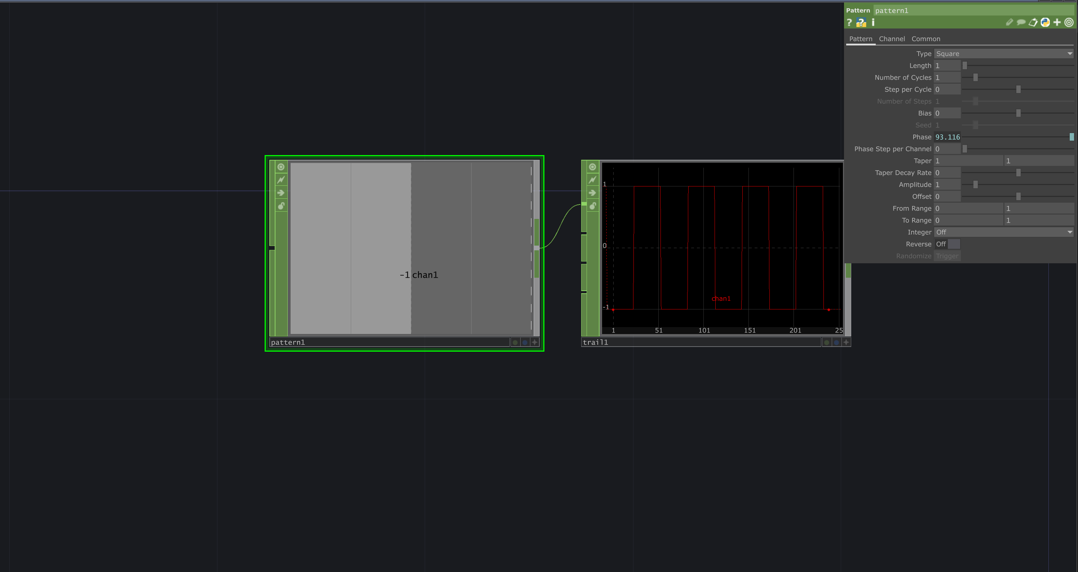The height and width of the screenshot is (572, 1078).
Task: Toggle the bypass flag on trail1 node
Action: (x=593, y=180)
